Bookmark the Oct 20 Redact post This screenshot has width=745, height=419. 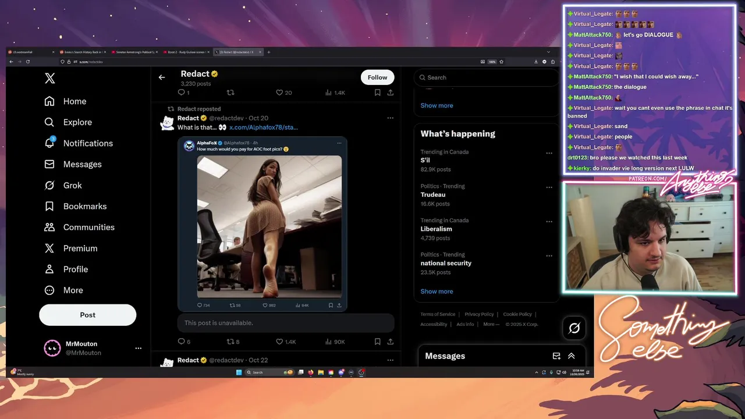coord(378,342)
